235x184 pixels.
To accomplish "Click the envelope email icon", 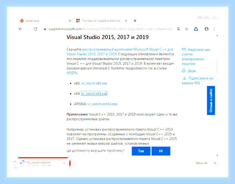I will [x=183, y=49].
